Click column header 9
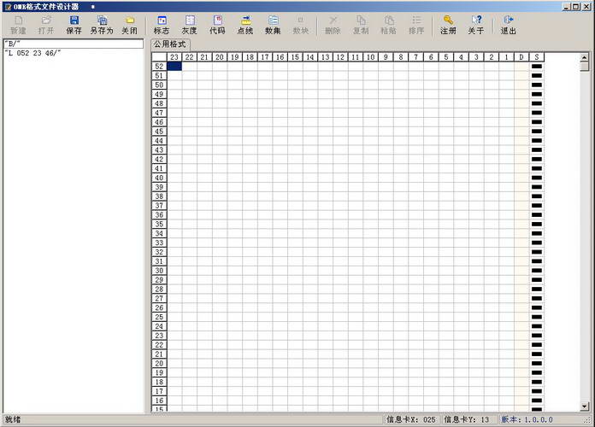Screen dimensions: 595x427 pos(386,57)
